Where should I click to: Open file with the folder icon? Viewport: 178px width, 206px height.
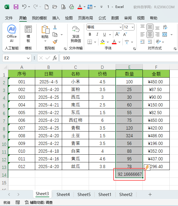click(55, 7)
